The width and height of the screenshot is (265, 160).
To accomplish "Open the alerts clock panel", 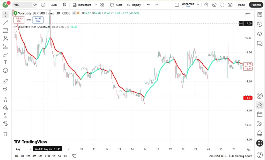I will [x=260, y=24].
